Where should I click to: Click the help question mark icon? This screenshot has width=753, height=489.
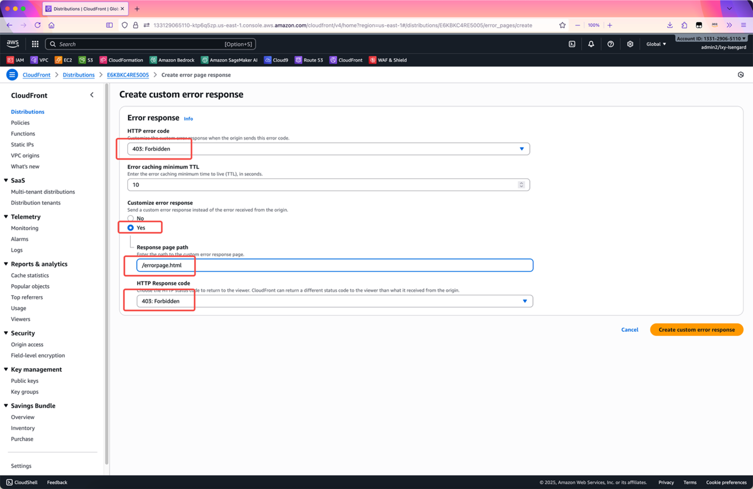coord(610,44)
